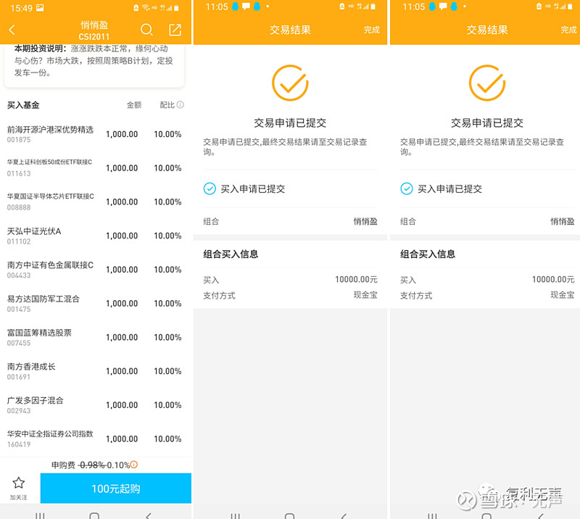Tap the 金额 column header
Viewport: 580px width, 519px height.
pyautogui.click(x=134, y=105)
